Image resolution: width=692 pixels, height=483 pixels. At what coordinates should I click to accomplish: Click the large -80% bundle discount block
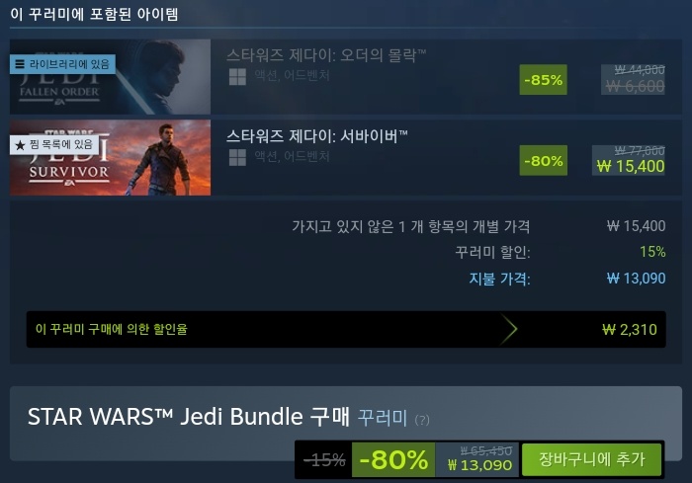tap(393, 459)
